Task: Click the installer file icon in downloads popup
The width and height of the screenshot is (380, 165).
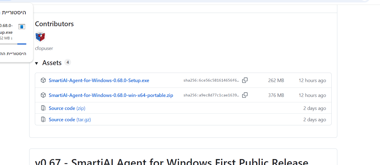Action: coord(22,26)
